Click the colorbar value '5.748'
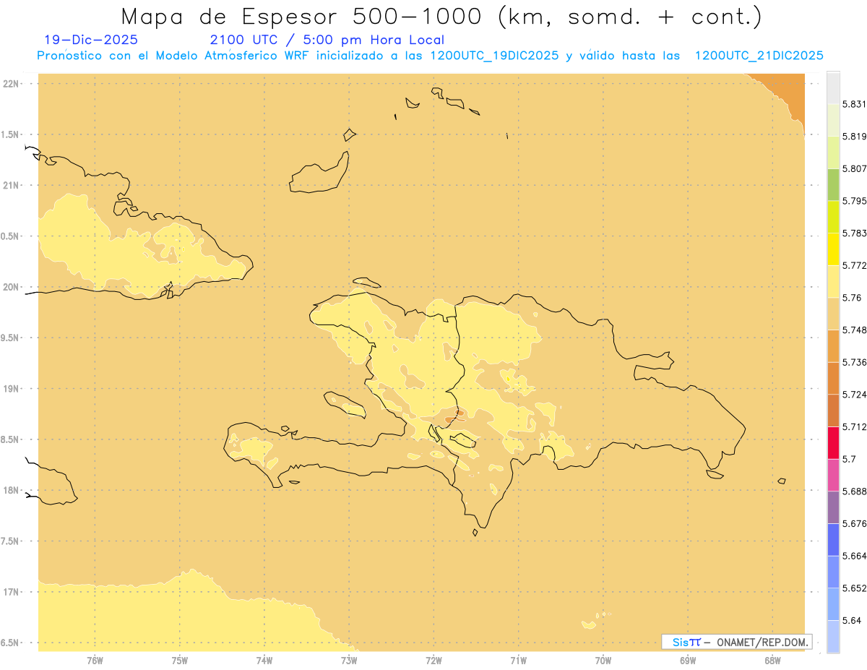The width and height of the screenshot is (867, 670). coord(855,330)
